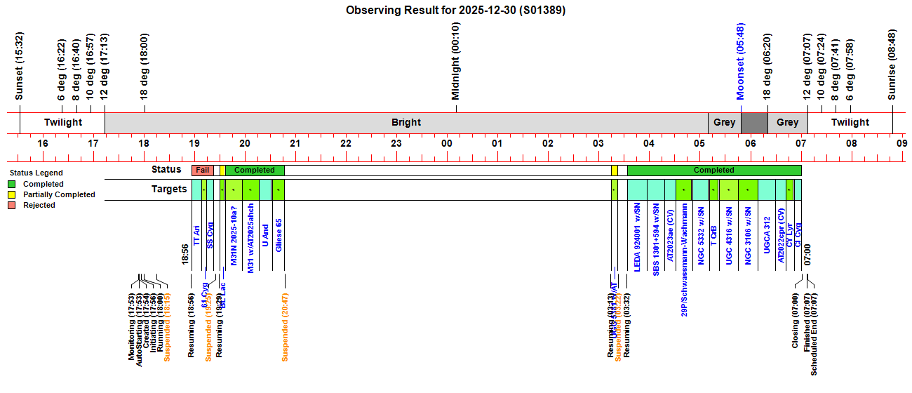Click the yellow Partially Completed legend swatch
The height and width of the screenshot is (393, 912).
pyautogui.click(x=12, y=194)
